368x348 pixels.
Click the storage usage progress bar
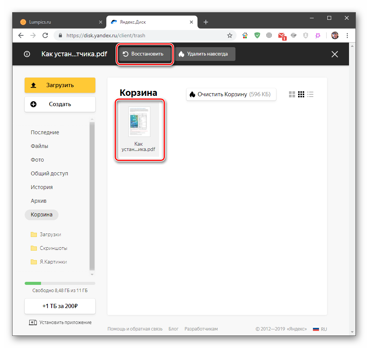tap(60, 283)
